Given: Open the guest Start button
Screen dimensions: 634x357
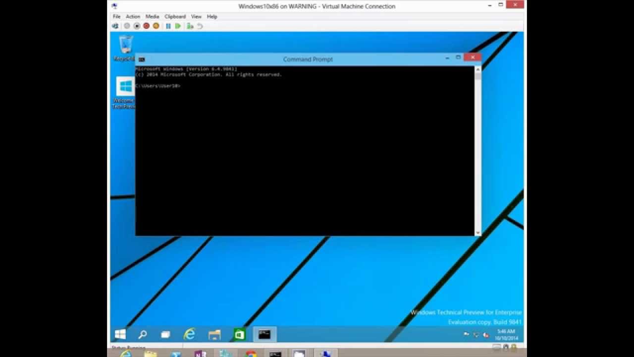Looking at the screenshot, I should 120,335.
